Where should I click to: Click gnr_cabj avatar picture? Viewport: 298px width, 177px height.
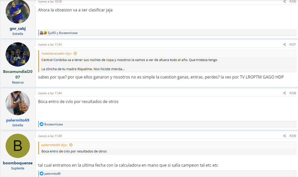[18, 11]
